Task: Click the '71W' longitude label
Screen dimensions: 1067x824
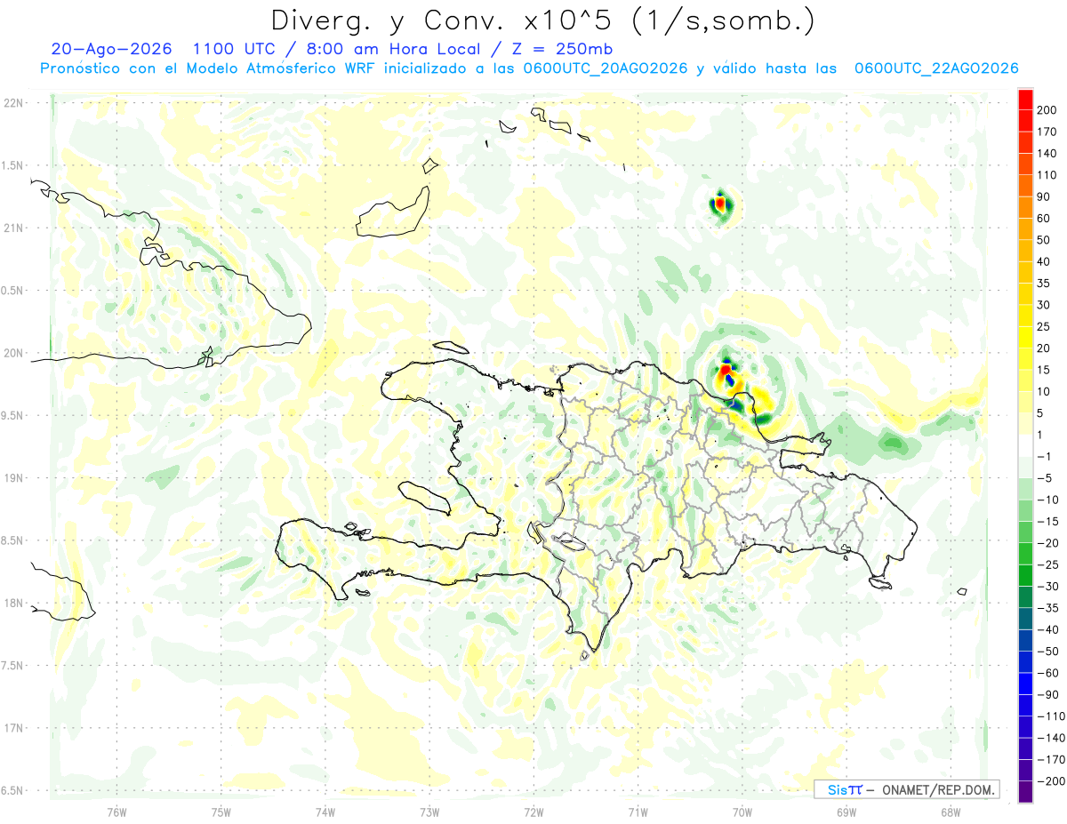Action: pyautogui.click(x=638, y=813)
